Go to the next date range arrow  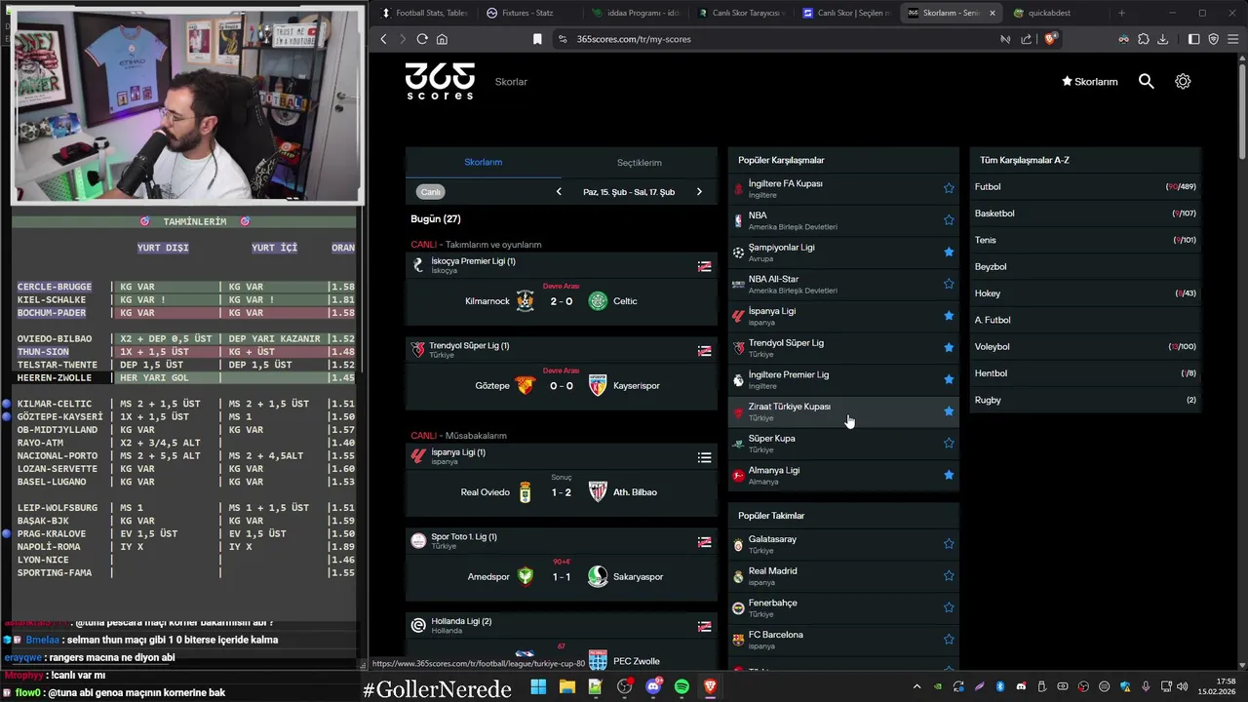tap(699, 192)
